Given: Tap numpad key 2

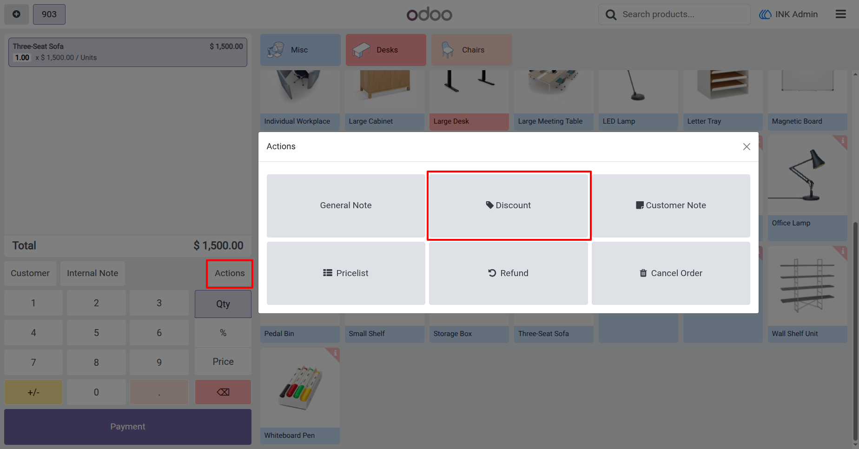Looking at the screenshot, I should 96,303.
